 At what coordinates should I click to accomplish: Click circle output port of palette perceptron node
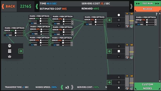pyautogui.click(x=155, y=20)
